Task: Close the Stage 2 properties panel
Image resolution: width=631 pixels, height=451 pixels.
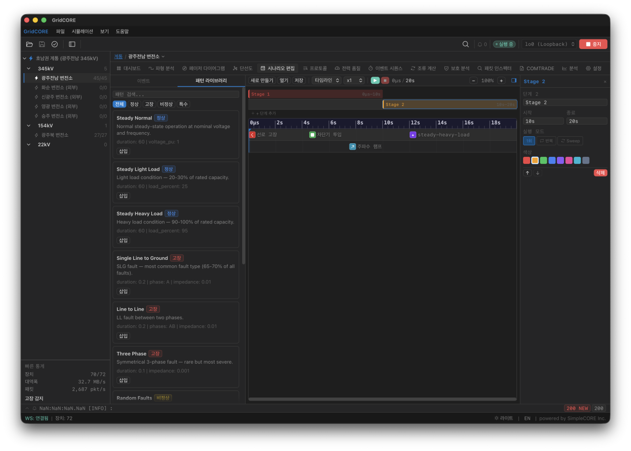Action: pos(605,82)
